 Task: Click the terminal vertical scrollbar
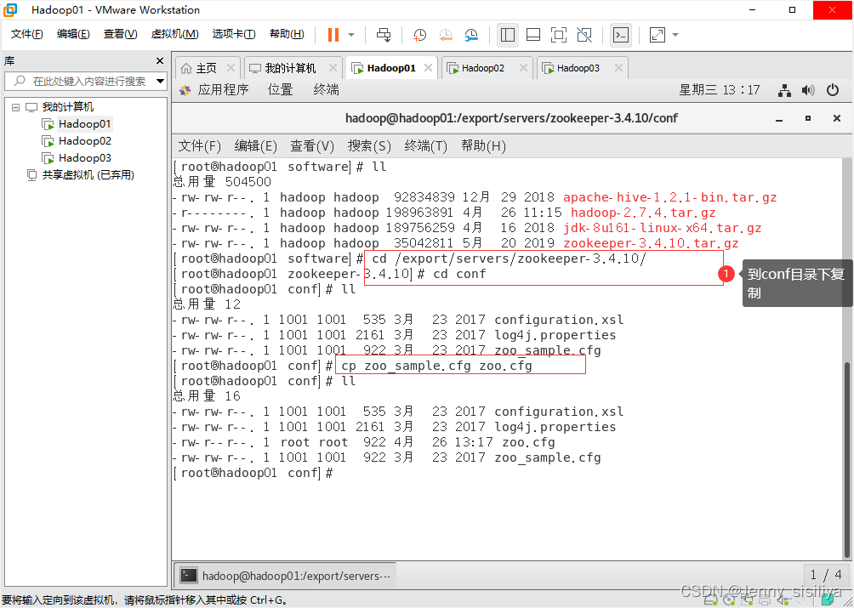(x=847, y=459)
